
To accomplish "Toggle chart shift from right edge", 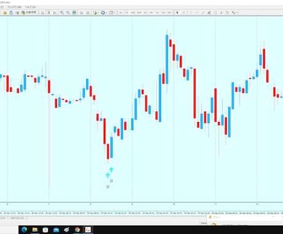I will [x=88, y=13].
